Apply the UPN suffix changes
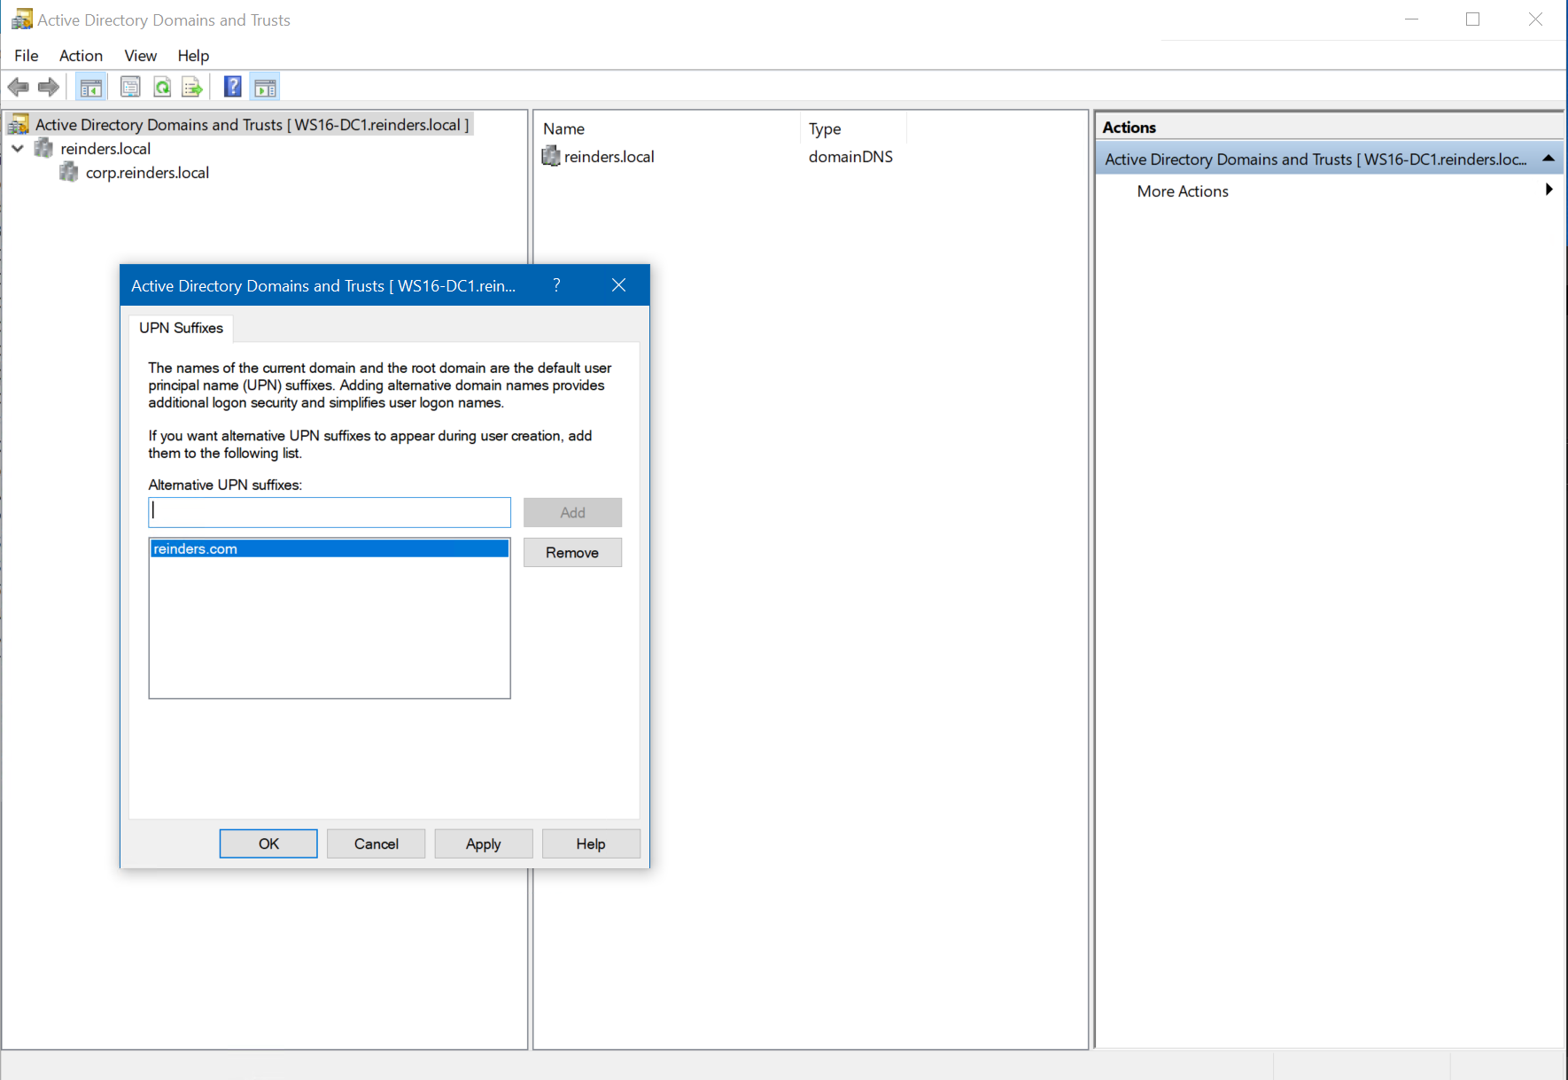This screenshot has height=1080, width=1568. [483, 843]
